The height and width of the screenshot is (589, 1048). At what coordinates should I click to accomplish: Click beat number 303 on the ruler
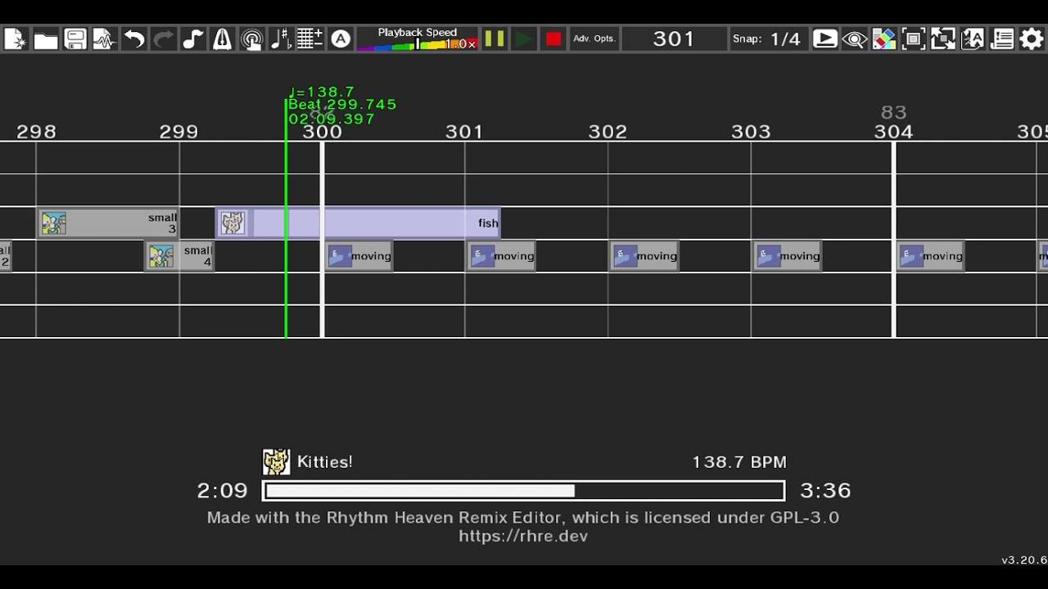coord(751,132)
